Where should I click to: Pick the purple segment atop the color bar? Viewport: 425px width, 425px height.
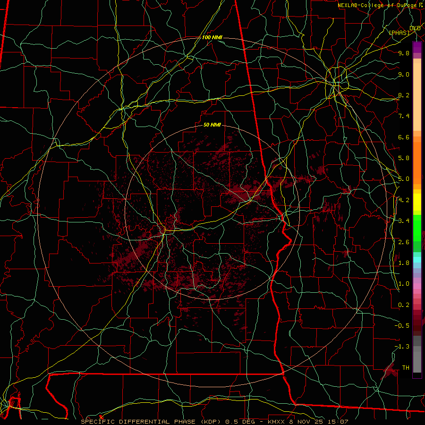[417, 47]
